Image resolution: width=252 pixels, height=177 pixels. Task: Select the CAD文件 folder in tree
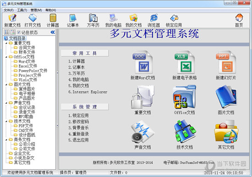pyautogui.click(x=23, y=130)
